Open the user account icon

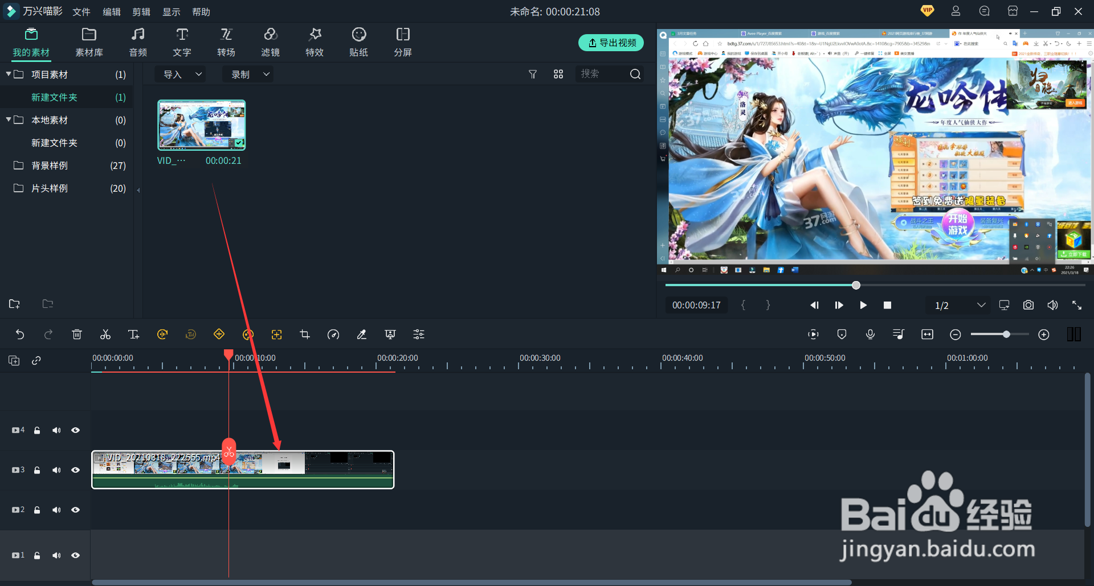pos(956,11)
